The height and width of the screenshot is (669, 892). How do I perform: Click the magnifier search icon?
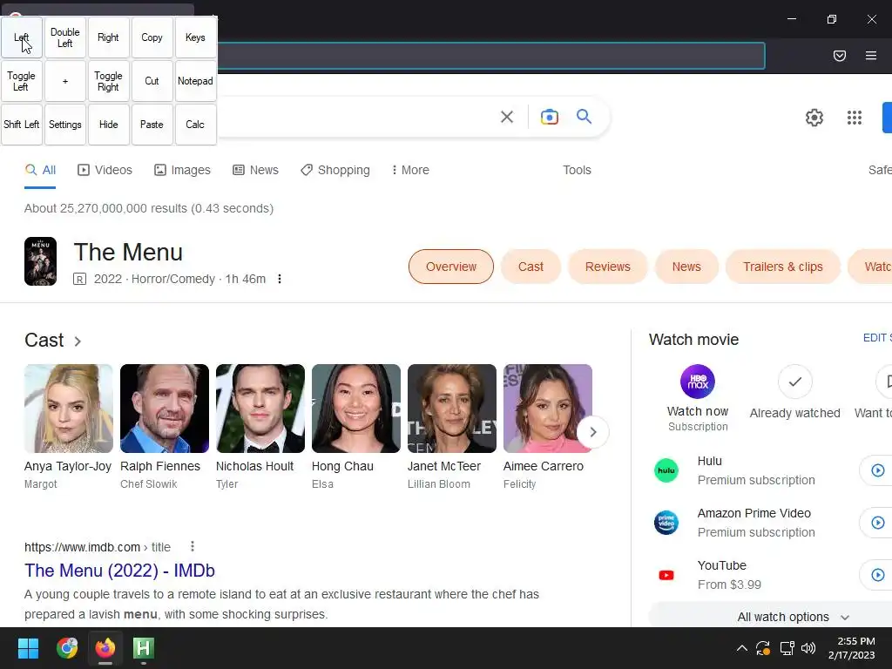[584, 117]
